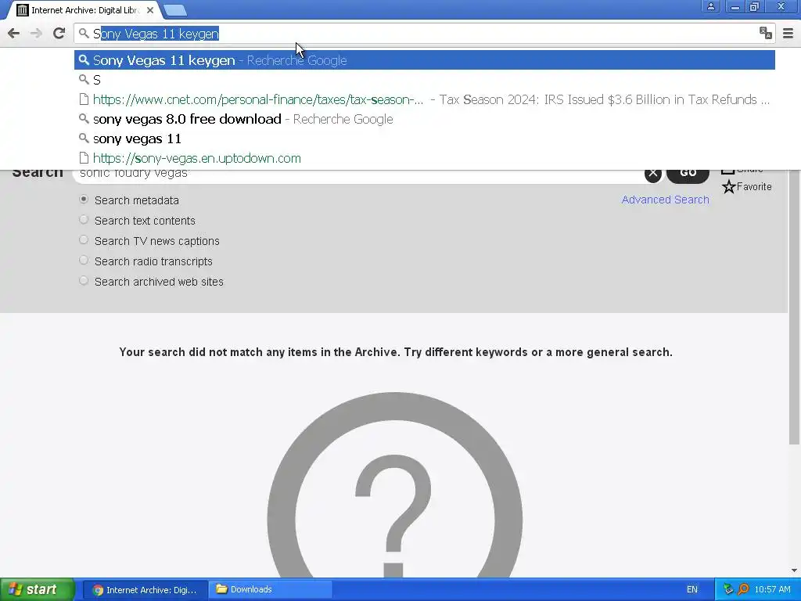801x601 pixels.
Task: Open the Windows Start menu
Action: click(x=38, y=589)
